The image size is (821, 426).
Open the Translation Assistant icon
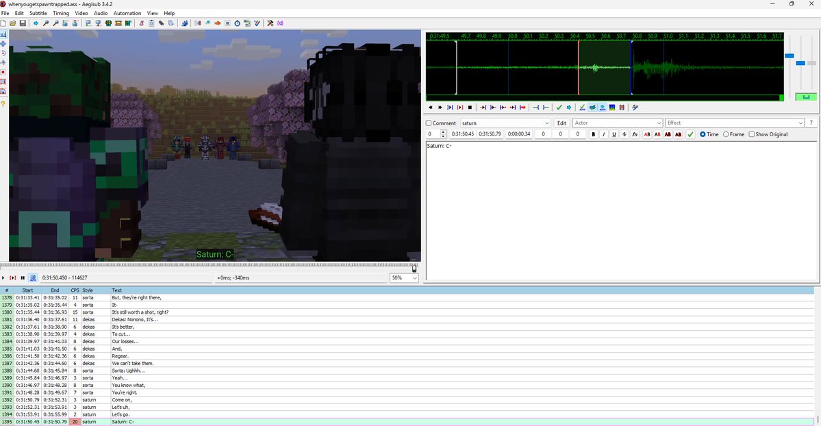[217, 23]
